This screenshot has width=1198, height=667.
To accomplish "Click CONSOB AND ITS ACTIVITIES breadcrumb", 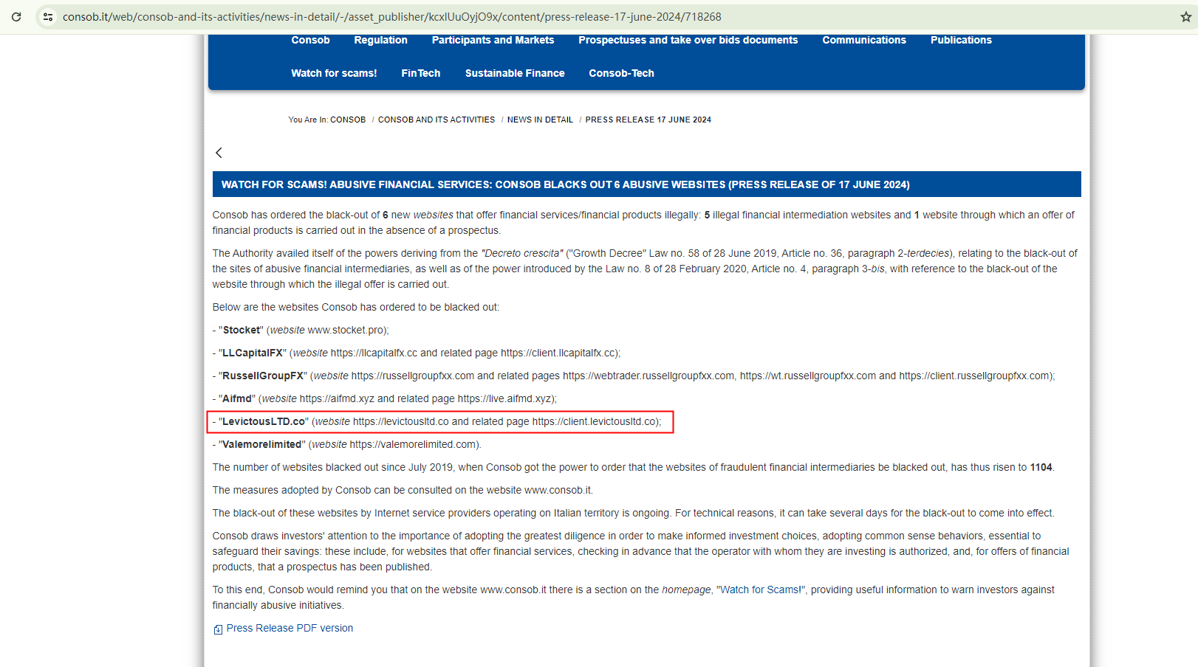I will coord(437,120).
